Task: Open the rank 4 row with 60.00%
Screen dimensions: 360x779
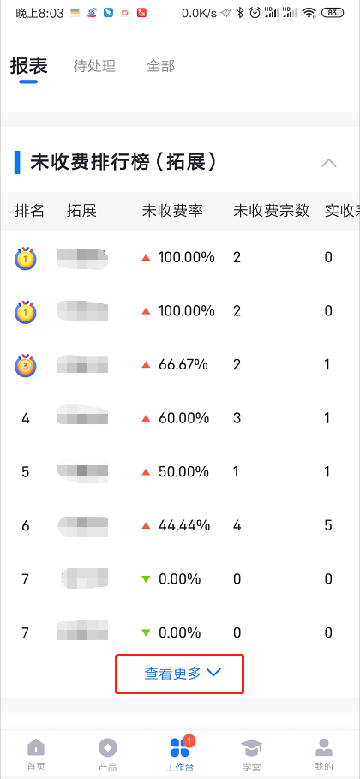Action: [x=180, y=418]
